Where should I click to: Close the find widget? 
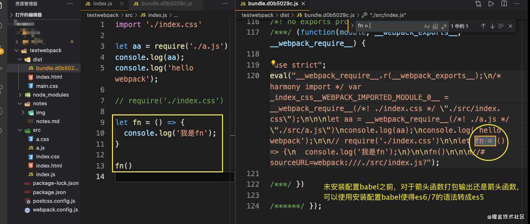[x=510, y=26]
